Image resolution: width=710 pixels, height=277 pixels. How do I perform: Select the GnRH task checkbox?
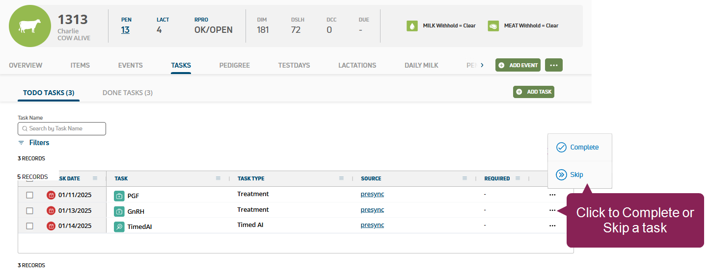pos(30,211)
